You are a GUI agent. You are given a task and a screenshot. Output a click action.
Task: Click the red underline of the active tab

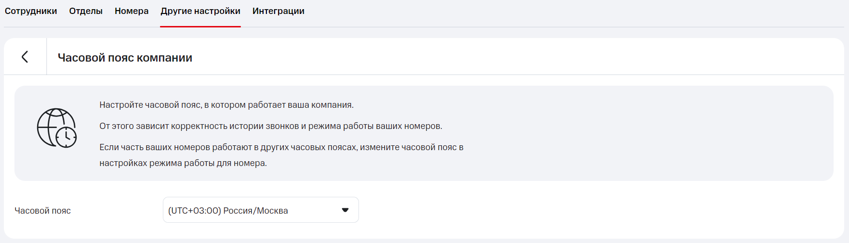point(200,26)
